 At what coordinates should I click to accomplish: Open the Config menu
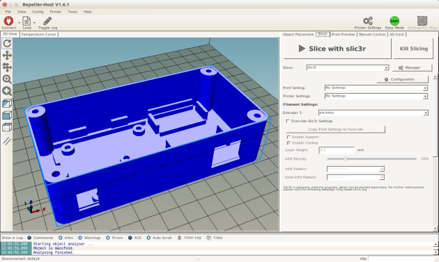pos(38,12)
